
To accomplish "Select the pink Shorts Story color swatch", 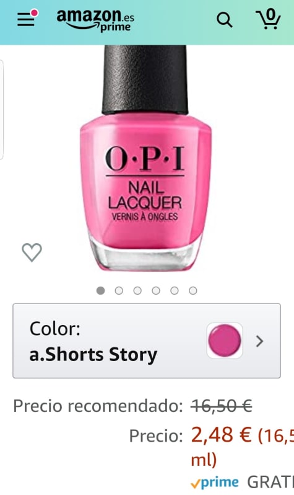I will pyautogui.click(x=225, y=341).
